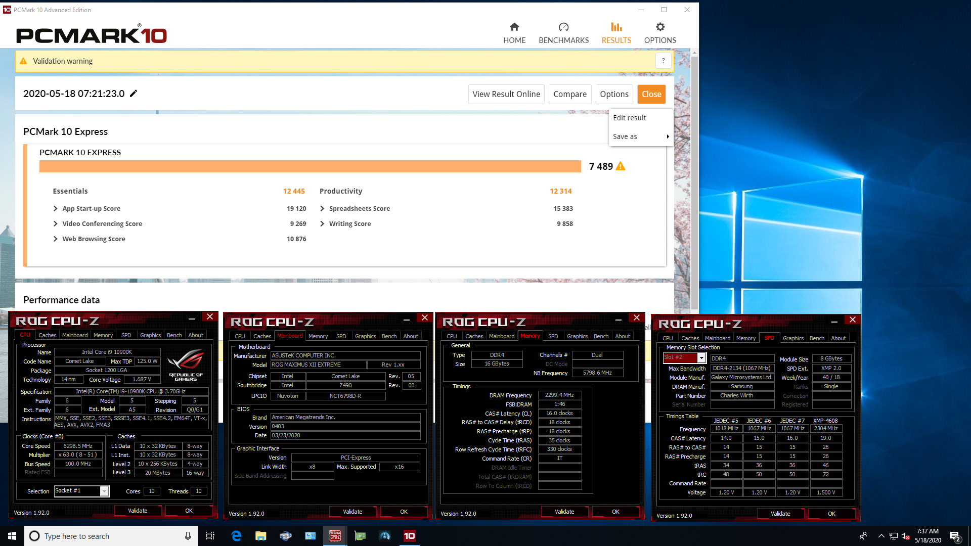Click the DRAM Frequency value 2299.4 MHz
971x546 pixels.
click(559, 395)
